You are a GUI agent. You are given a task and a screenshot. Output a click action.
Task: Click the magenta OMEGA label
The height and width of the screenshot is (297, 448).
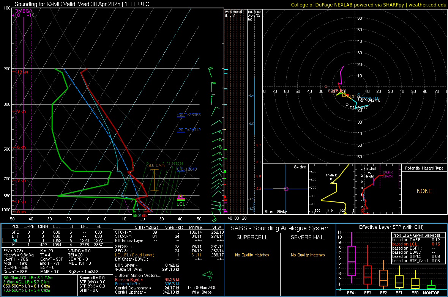pyautogui.click(x=24, y=11)
